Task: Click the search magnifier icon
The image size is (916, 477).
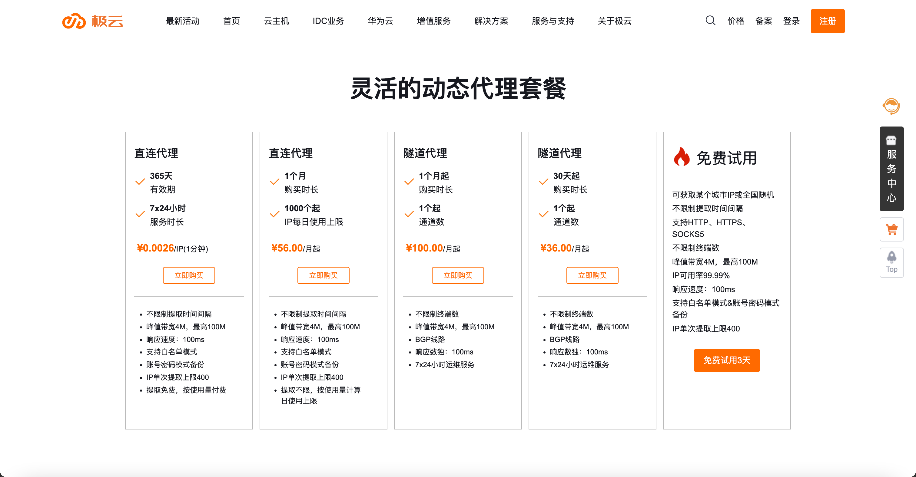Action: click(x=710, y=21)
